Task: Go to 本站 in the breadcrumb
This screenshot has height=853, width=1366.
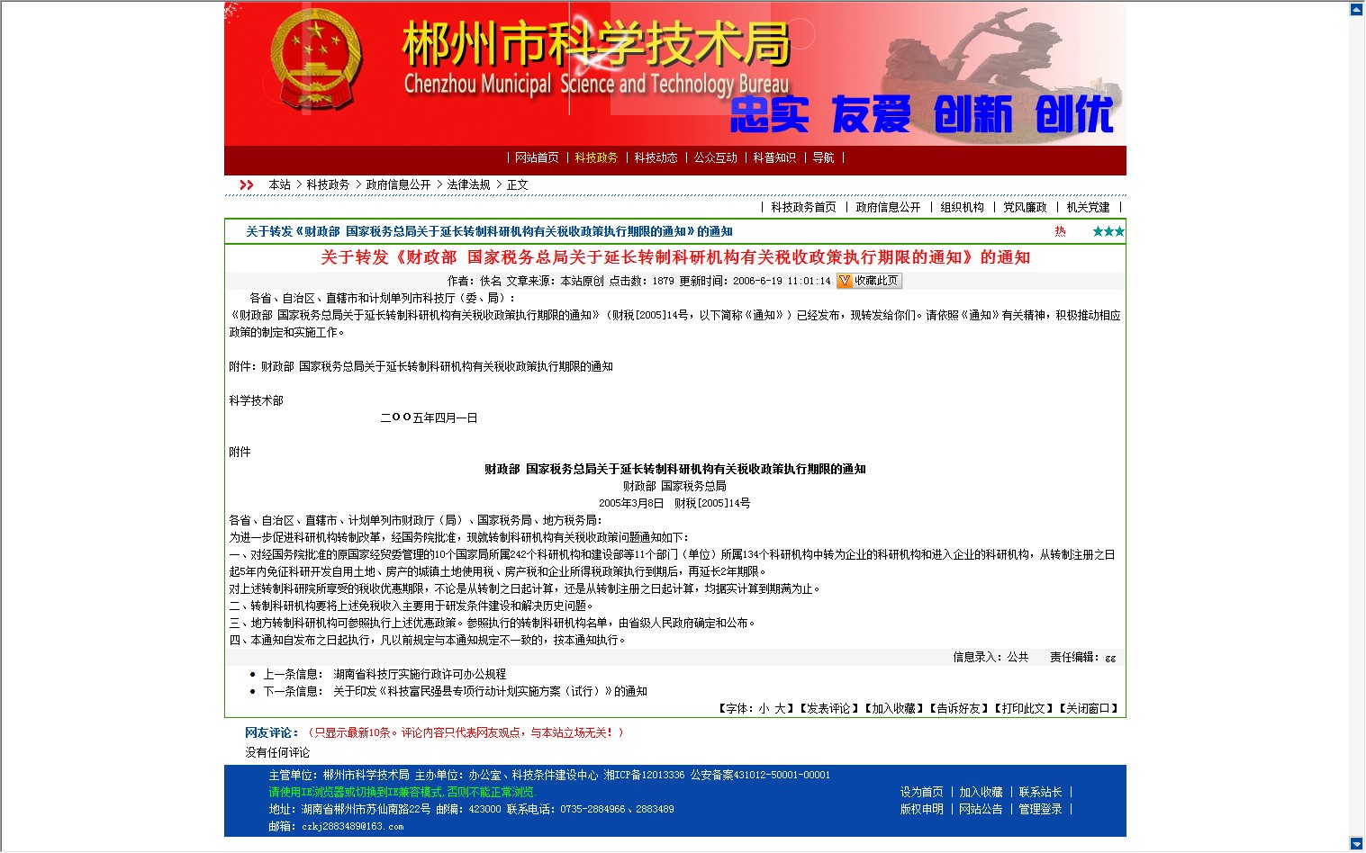Action: click(279, 184)
